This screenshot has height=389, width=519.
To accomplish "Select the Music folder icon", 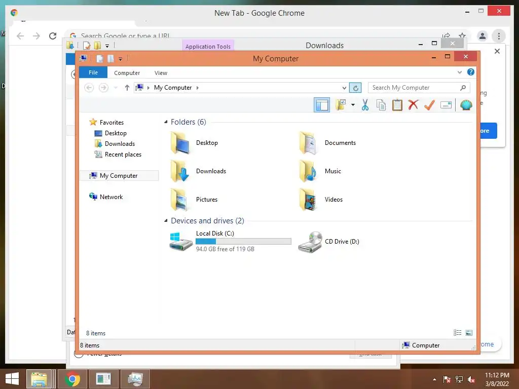I will click(x=309, y=171).
